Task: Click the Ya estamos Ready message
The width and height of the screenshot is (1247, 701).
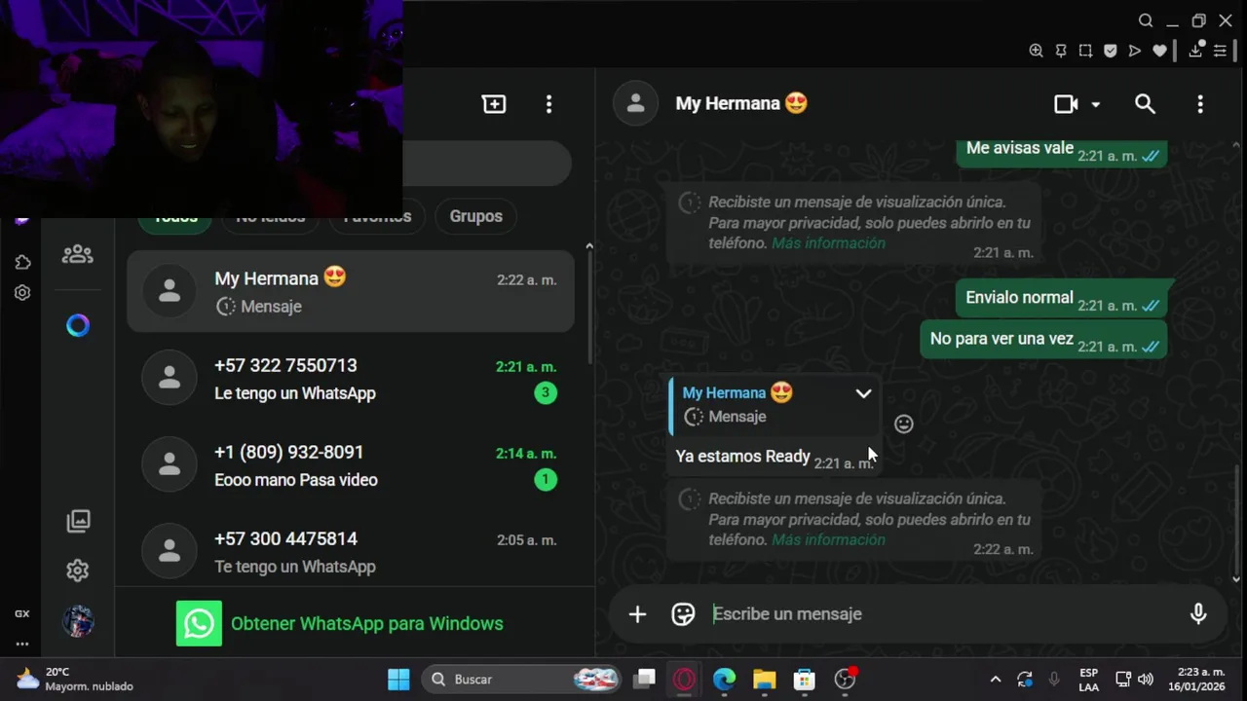Action: 743,457
